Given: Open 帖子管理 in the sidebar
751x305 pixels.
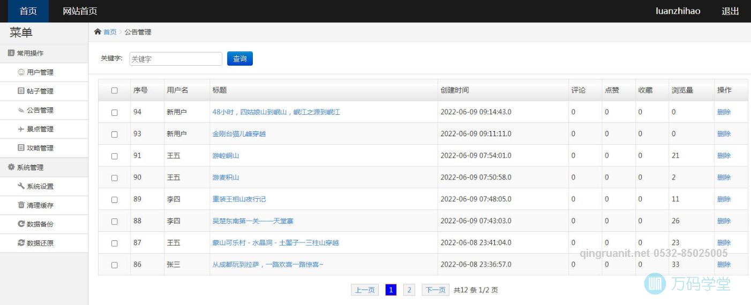Looking at the screenshot, I should pyautogui.click(x=44, y=91).
